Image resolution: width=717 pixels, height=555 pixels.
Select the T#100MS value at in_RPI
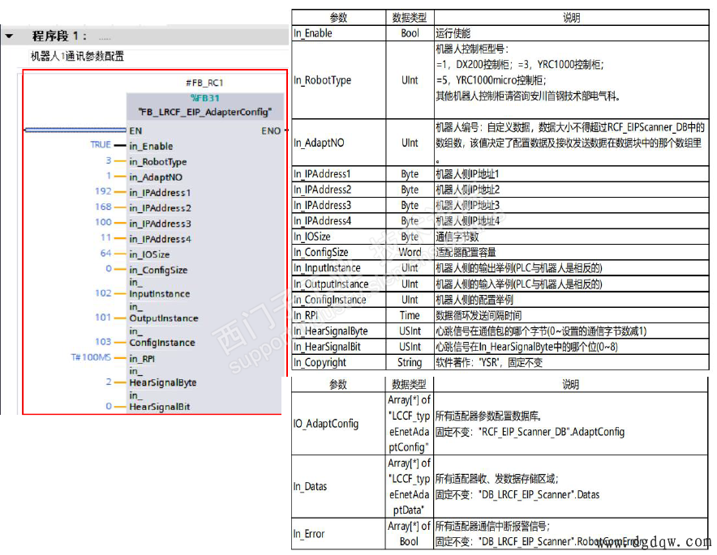tap(90, 356)
